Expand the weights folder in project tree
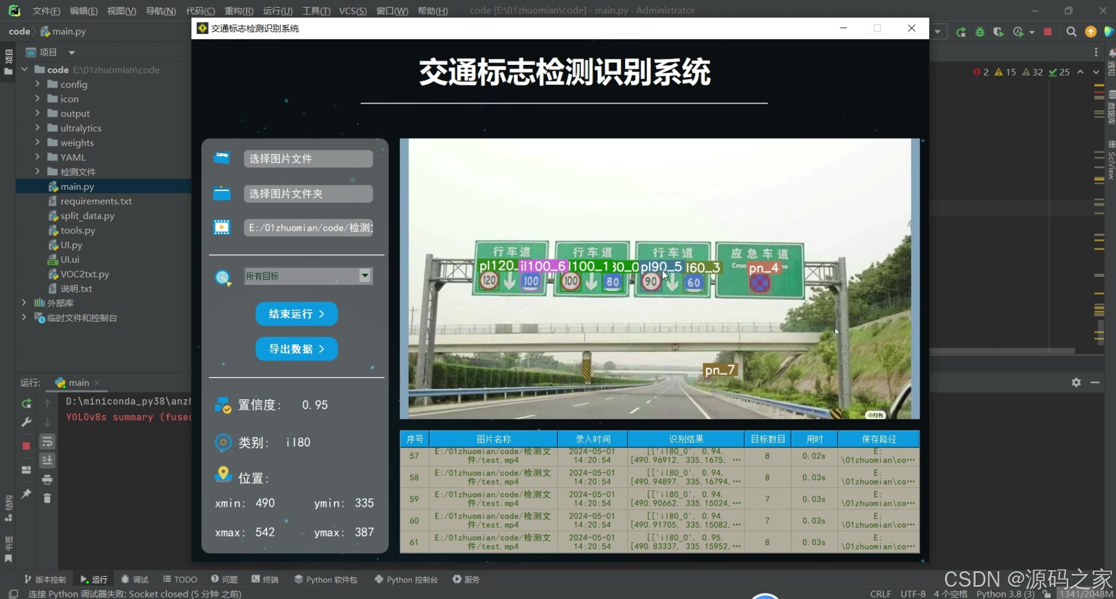The height and width of the screenshot is (599, 1116). tap(37, 143)
